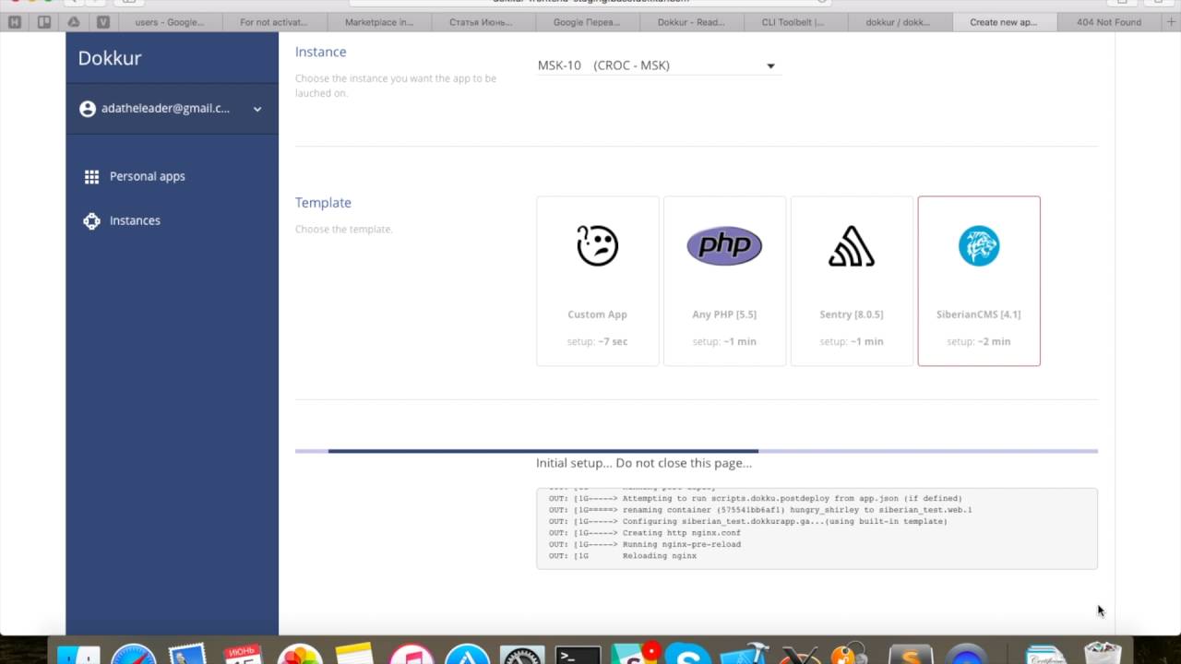Switch to the Marketplace in... tab

coord(379,22)
